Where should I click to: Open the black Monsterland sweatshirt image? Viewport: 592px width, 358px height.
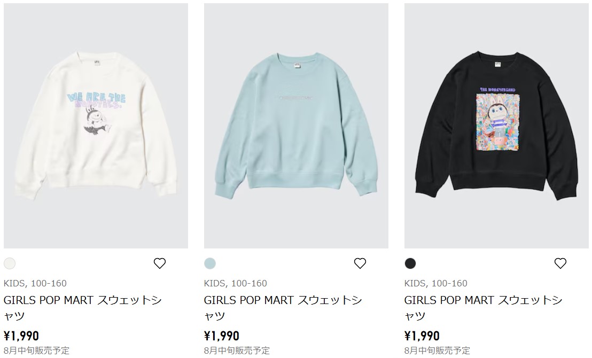[x=496, y=126]
